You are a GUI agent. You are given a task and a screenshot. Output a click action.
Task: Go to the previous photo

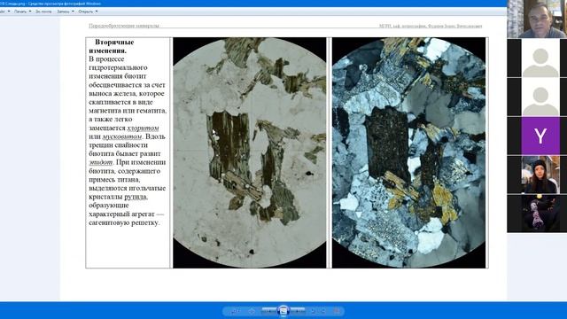coord(269,311)
